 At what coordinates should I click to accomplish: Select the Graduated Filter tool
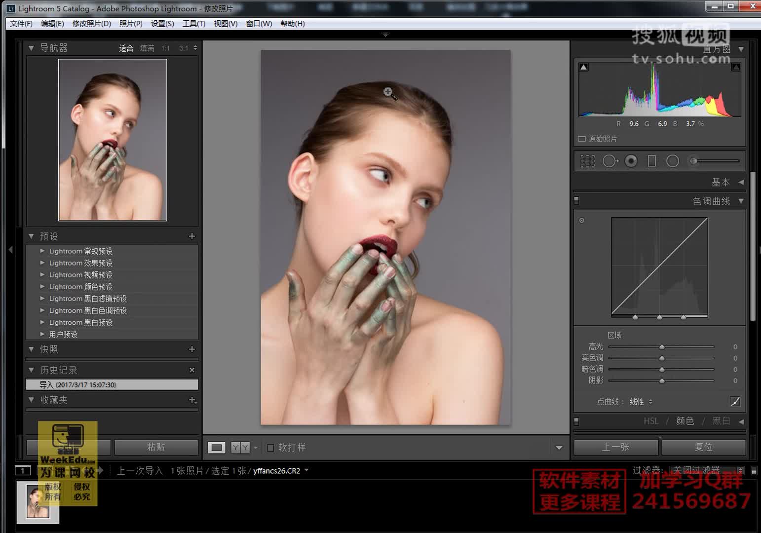click(652, 161)
